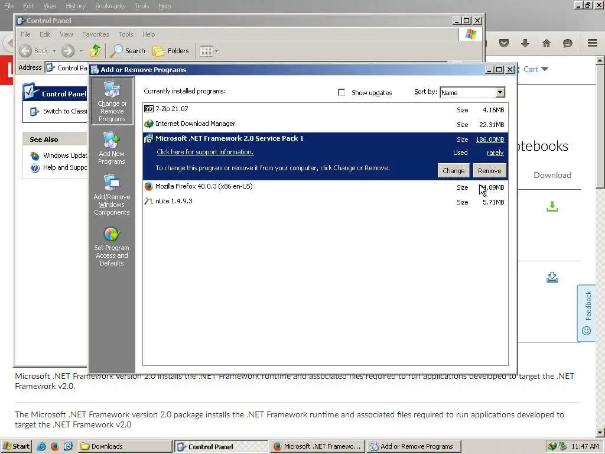This screenshot has height=454, width=605.
Task: Open Firefox History menu
Action: coord(75,6)
